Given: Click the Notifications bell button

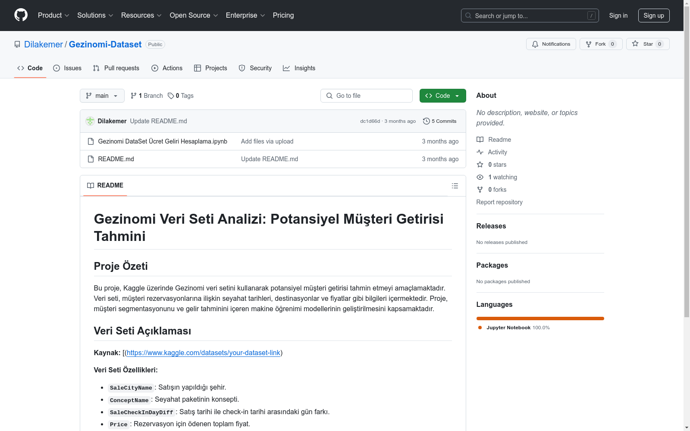Looking at the screenshot, I should point(551,44).
